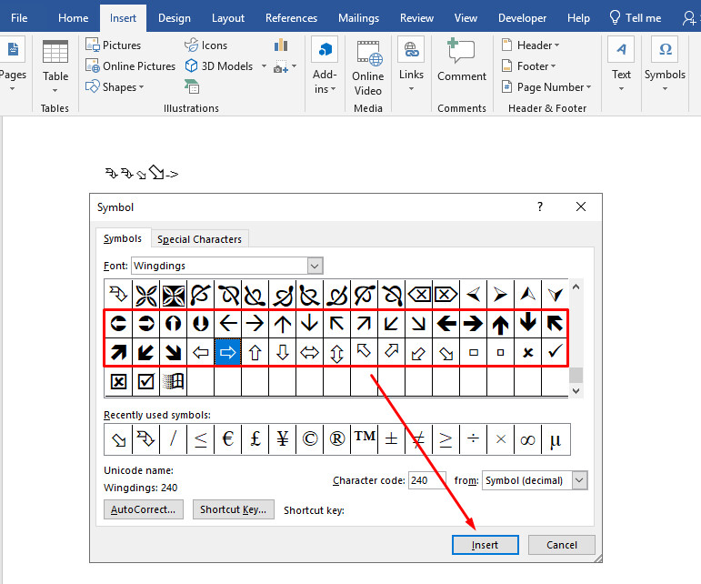Open the from Symbol (decimal) dropdown
The height and width of the screenshot is (584, 701).
[579, 480]
